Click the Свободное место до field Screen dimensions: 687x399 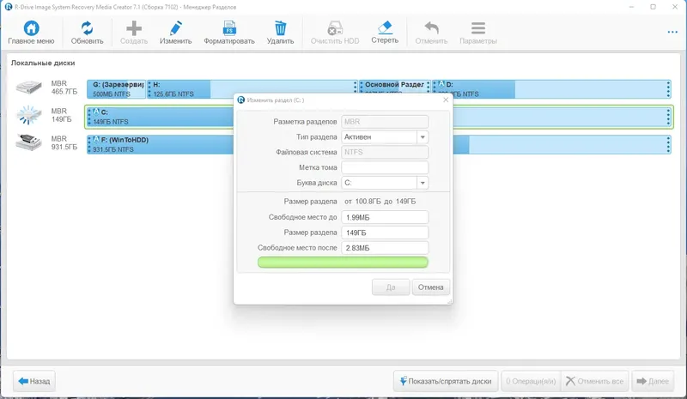click(385, 217)
